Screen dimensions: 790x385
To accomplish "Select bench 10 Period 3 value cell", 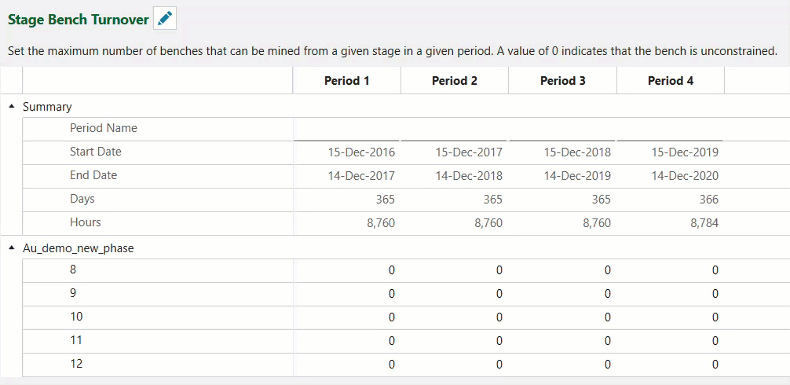I will pos(563,317).
